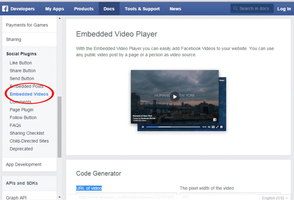The width and height of the screenshot is (294, 200).
Task: Open the Sharing Checklist page
Action: point(27,133)
